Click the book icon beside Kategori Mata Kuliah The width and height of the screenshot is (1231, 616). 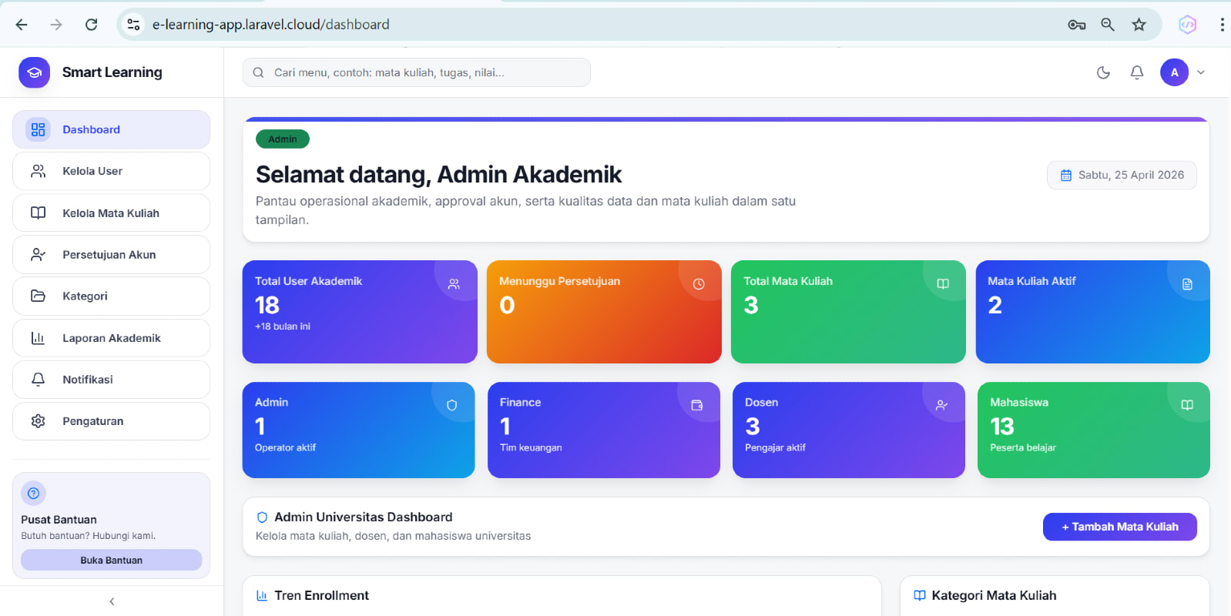click(x=919, y=595)
